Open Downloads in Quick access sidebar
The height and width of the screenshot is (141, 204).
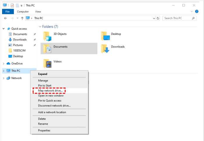(x=20, y=40)
